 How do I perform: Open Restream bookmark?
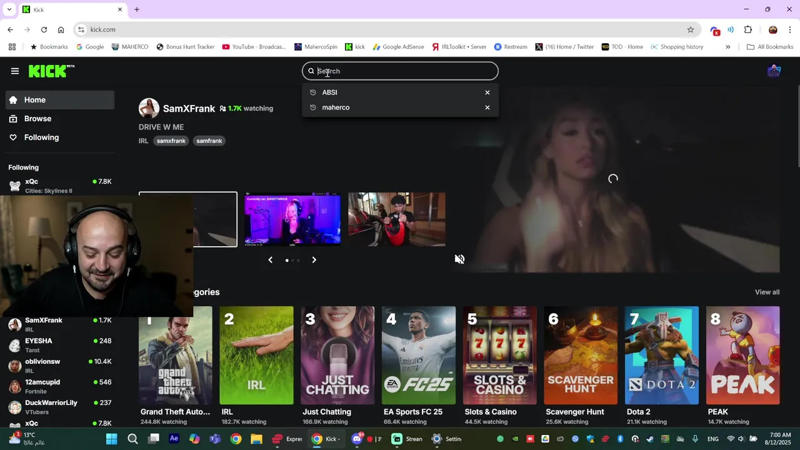click(x=511, y=47)
